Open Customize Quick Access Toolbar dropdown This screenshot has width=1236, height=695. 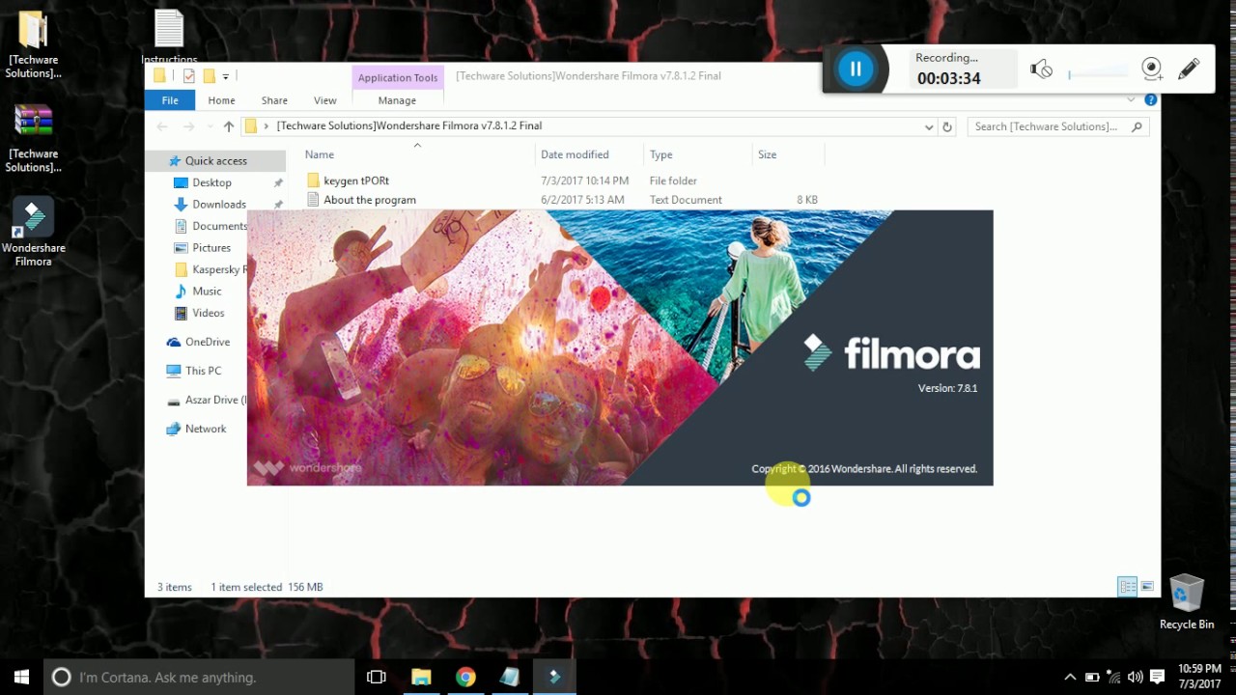click(x=226, y=76)
